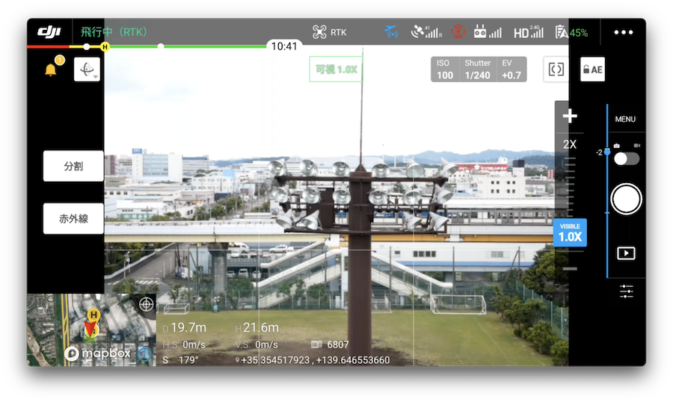Toggle the AE lock
This screenshot has width=673, height=402.
point(592,69)
